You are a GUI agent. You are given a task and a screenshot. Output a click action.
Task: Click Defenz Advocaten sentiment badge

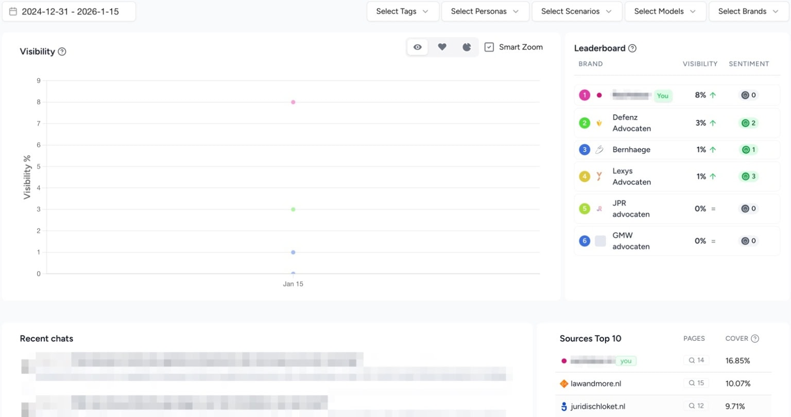click(x=748, y=123)
